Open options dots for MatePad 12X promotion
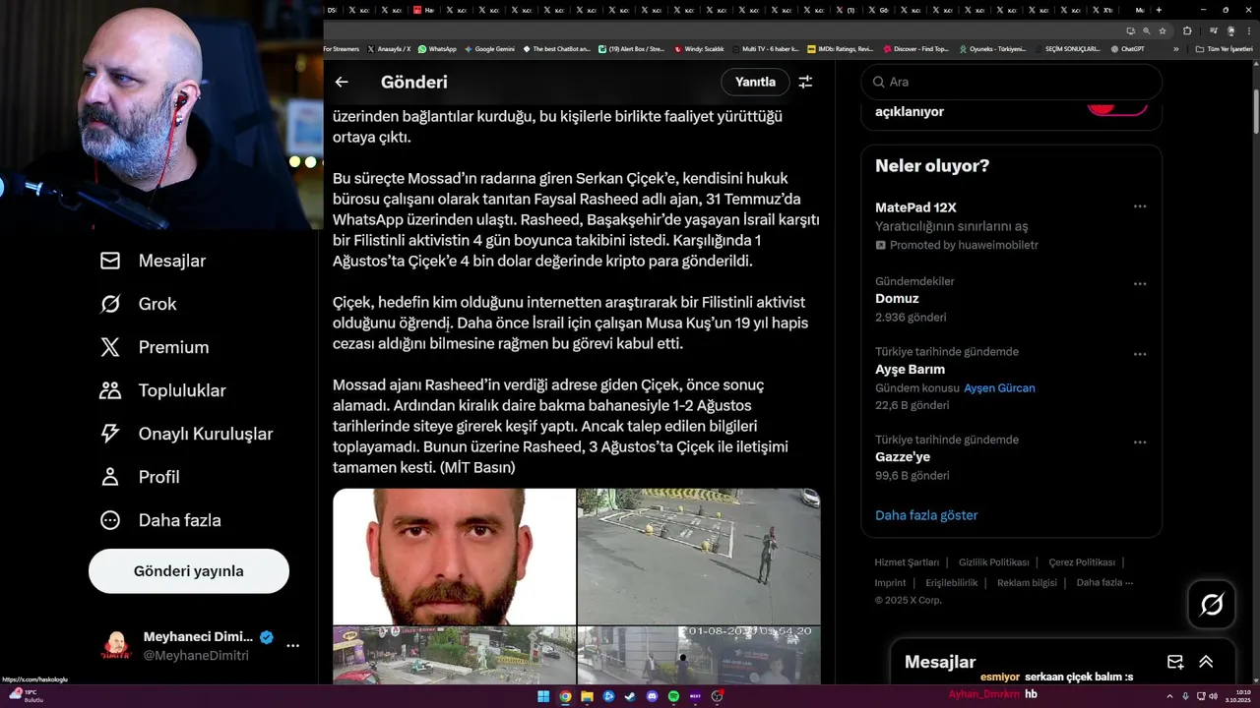1260x708 pixels. 1140,206
